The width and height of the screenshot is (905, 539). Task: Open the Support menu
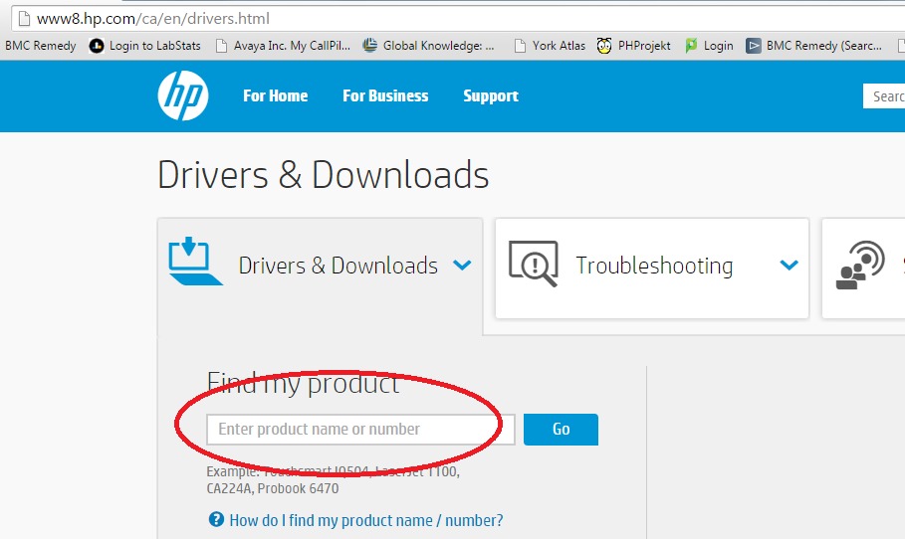(491, 95)
